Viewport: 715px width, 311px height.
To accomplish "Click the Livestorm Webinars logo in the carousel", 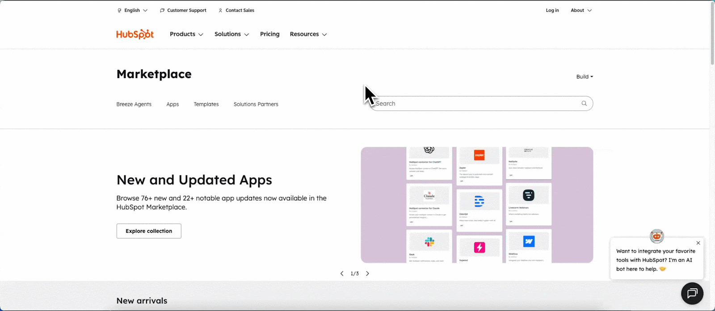I will (x=529, y=195).
